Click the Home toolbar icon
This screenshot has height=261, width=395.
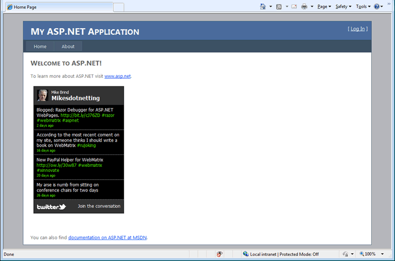click(263, 7)
